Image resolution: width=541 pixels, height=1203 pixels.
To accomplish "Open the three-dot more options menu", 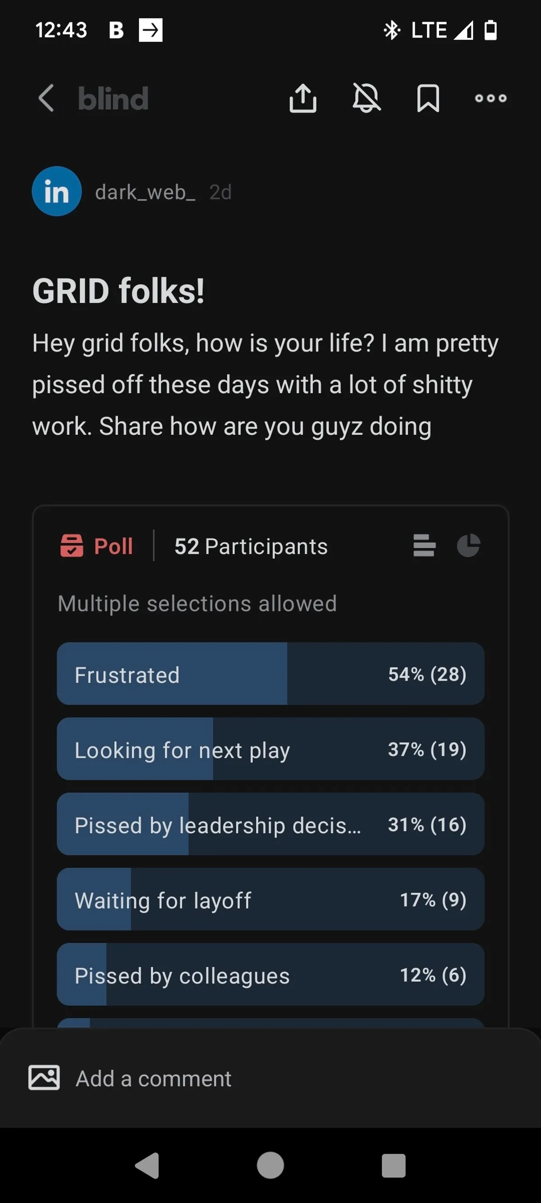I will [491, 98].
